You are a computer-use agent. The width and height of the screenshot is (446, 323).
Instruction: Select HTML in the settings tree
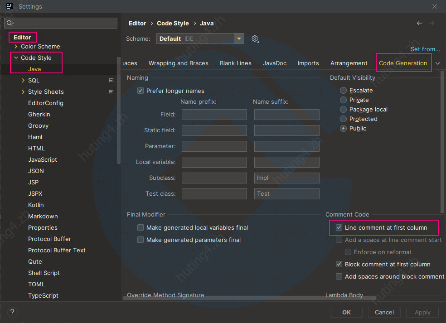(36, 149)
